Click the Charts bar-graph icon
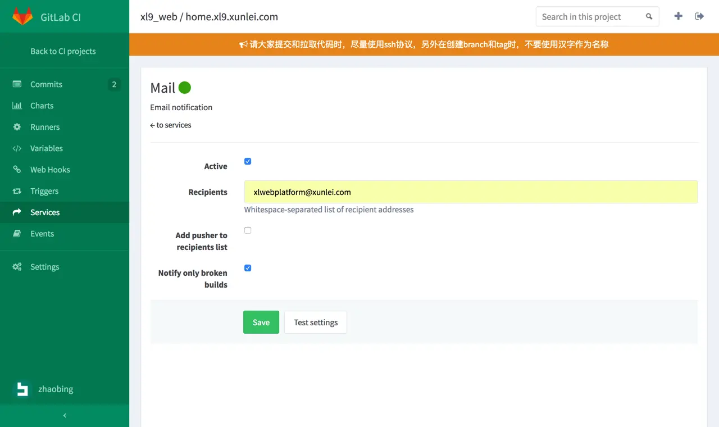 (17, 106)
